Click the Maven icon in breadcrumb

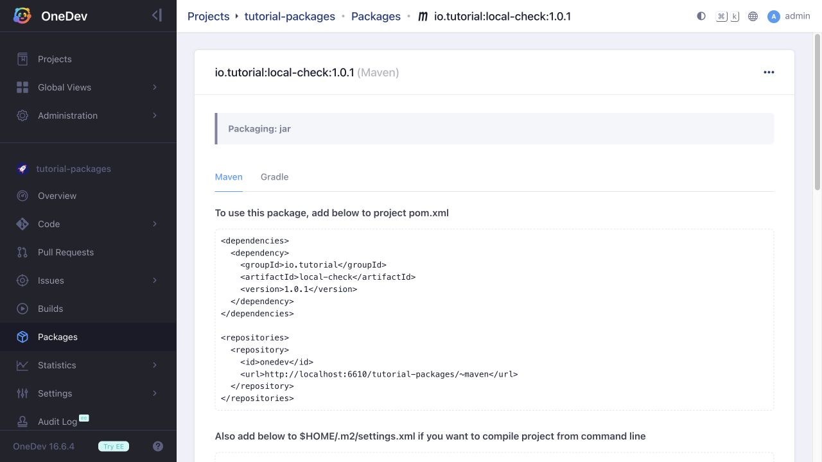pyautogui.click(x=423, y=17)
